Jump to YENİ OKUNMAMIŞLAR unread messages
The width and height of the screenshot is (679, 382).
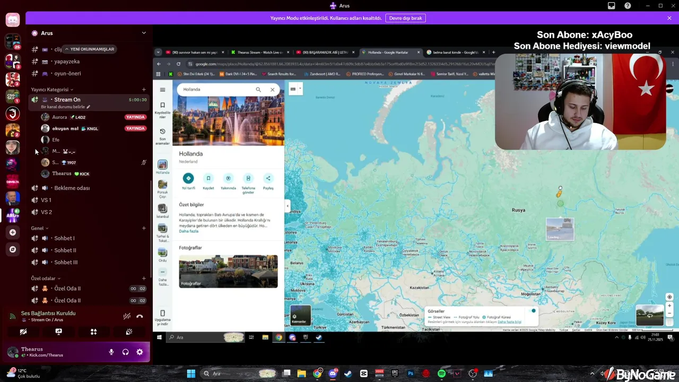(x=89, y=49)
